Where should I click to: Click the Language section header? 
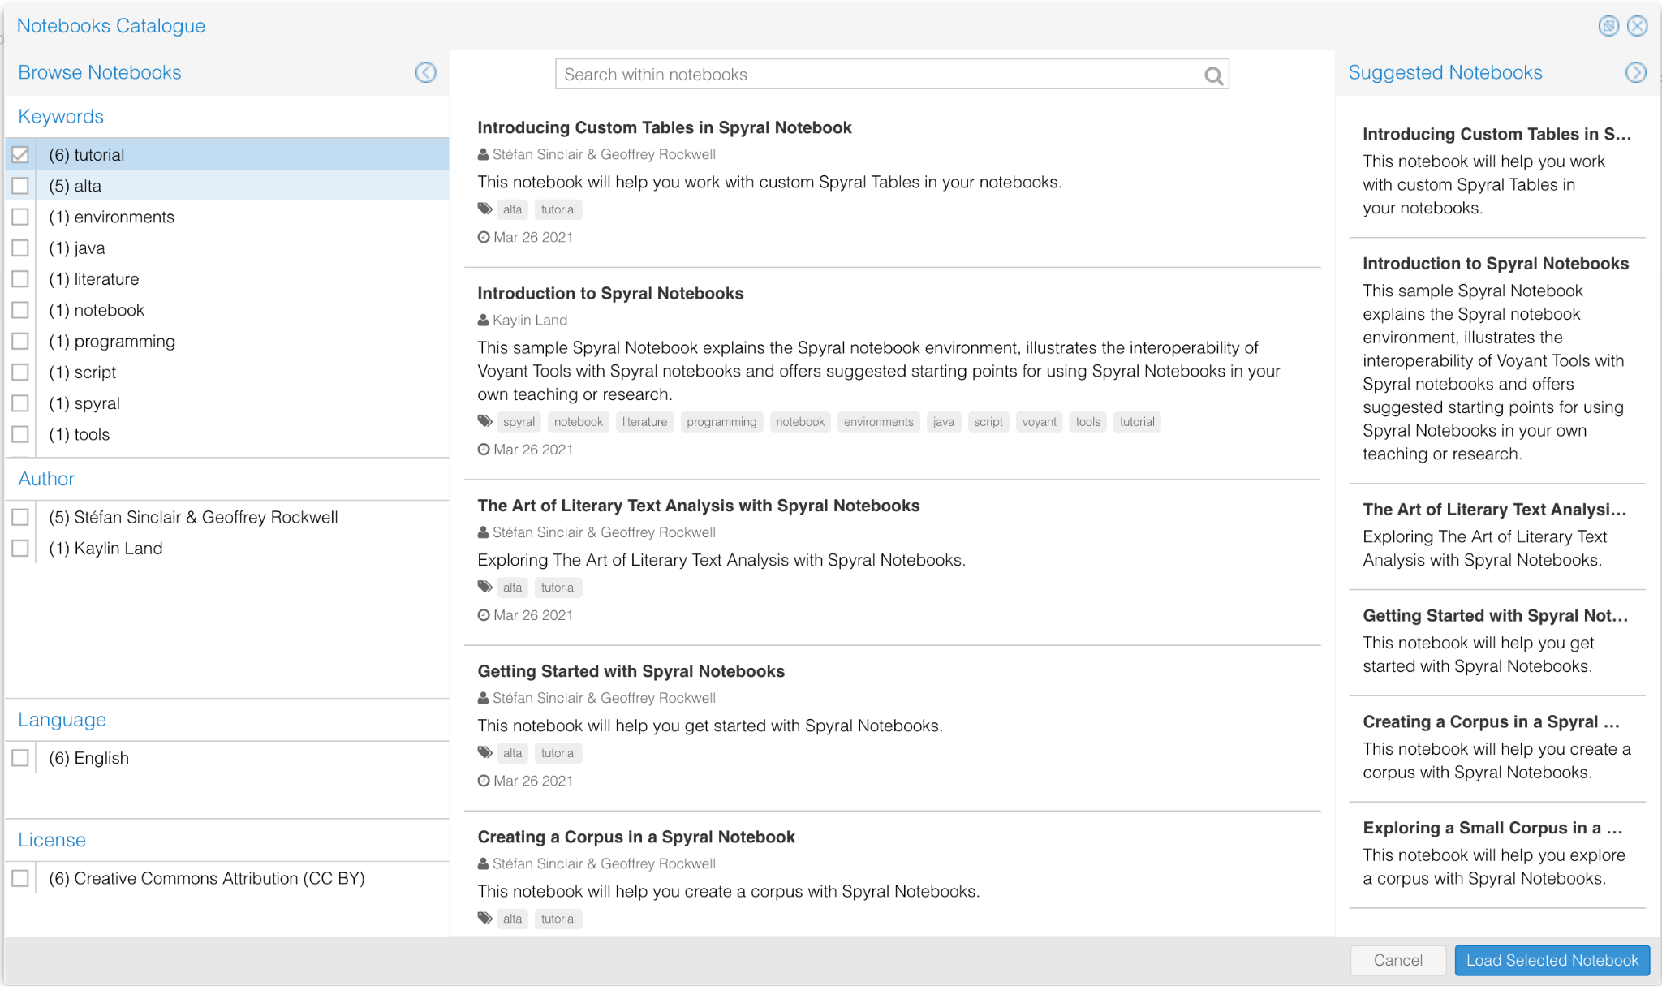click(62, 720)
